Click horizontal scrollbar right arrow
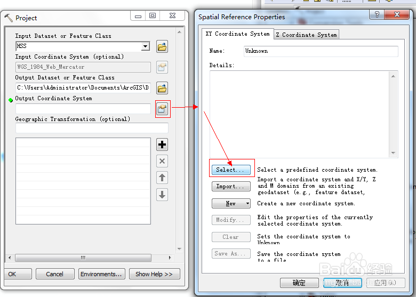Image resolution: width=416 pixels, height=297 pixels. [x=170, y=258]
